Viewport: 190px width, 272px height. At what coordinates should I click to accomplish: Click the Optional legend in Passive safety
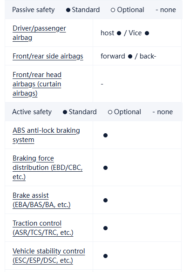click(x=127, y=10)
